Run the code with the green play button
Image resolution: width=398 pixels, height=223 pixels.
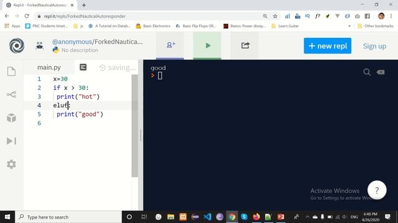click(x=207, y=45)
